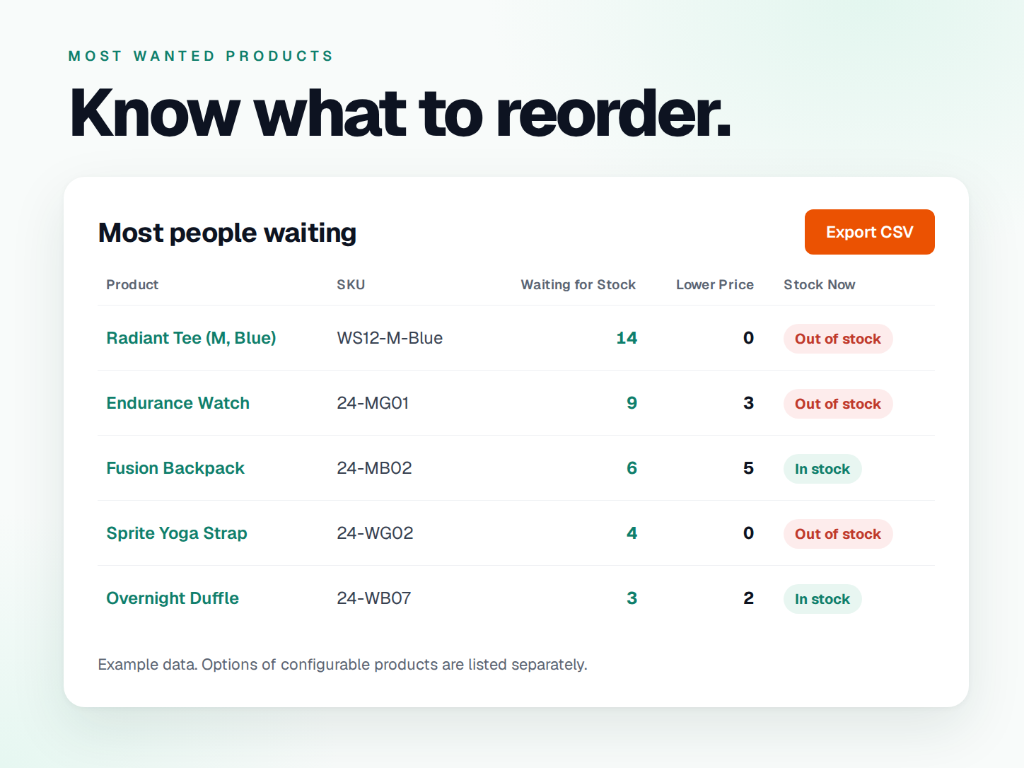Click the SKU column header
This screenshot has width=1024, height=768.
pyautogui.click(x=351, y=284)
